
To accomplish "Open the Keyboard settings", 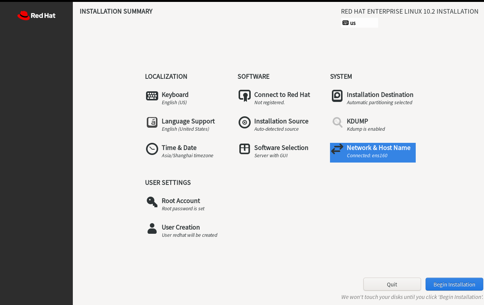I will click(x=167, y=98).
